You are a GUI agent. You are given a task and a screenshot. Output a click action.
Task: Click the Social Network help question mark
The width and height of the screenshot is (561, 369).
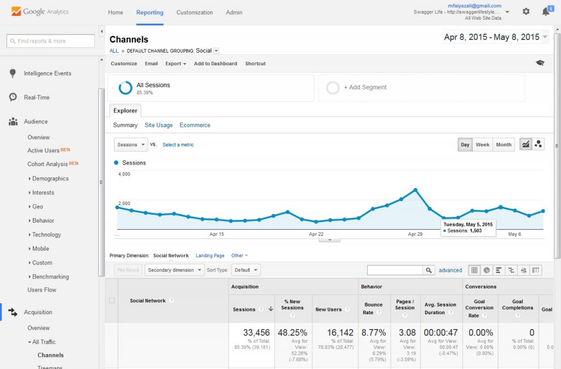click(x=171, y=300)
